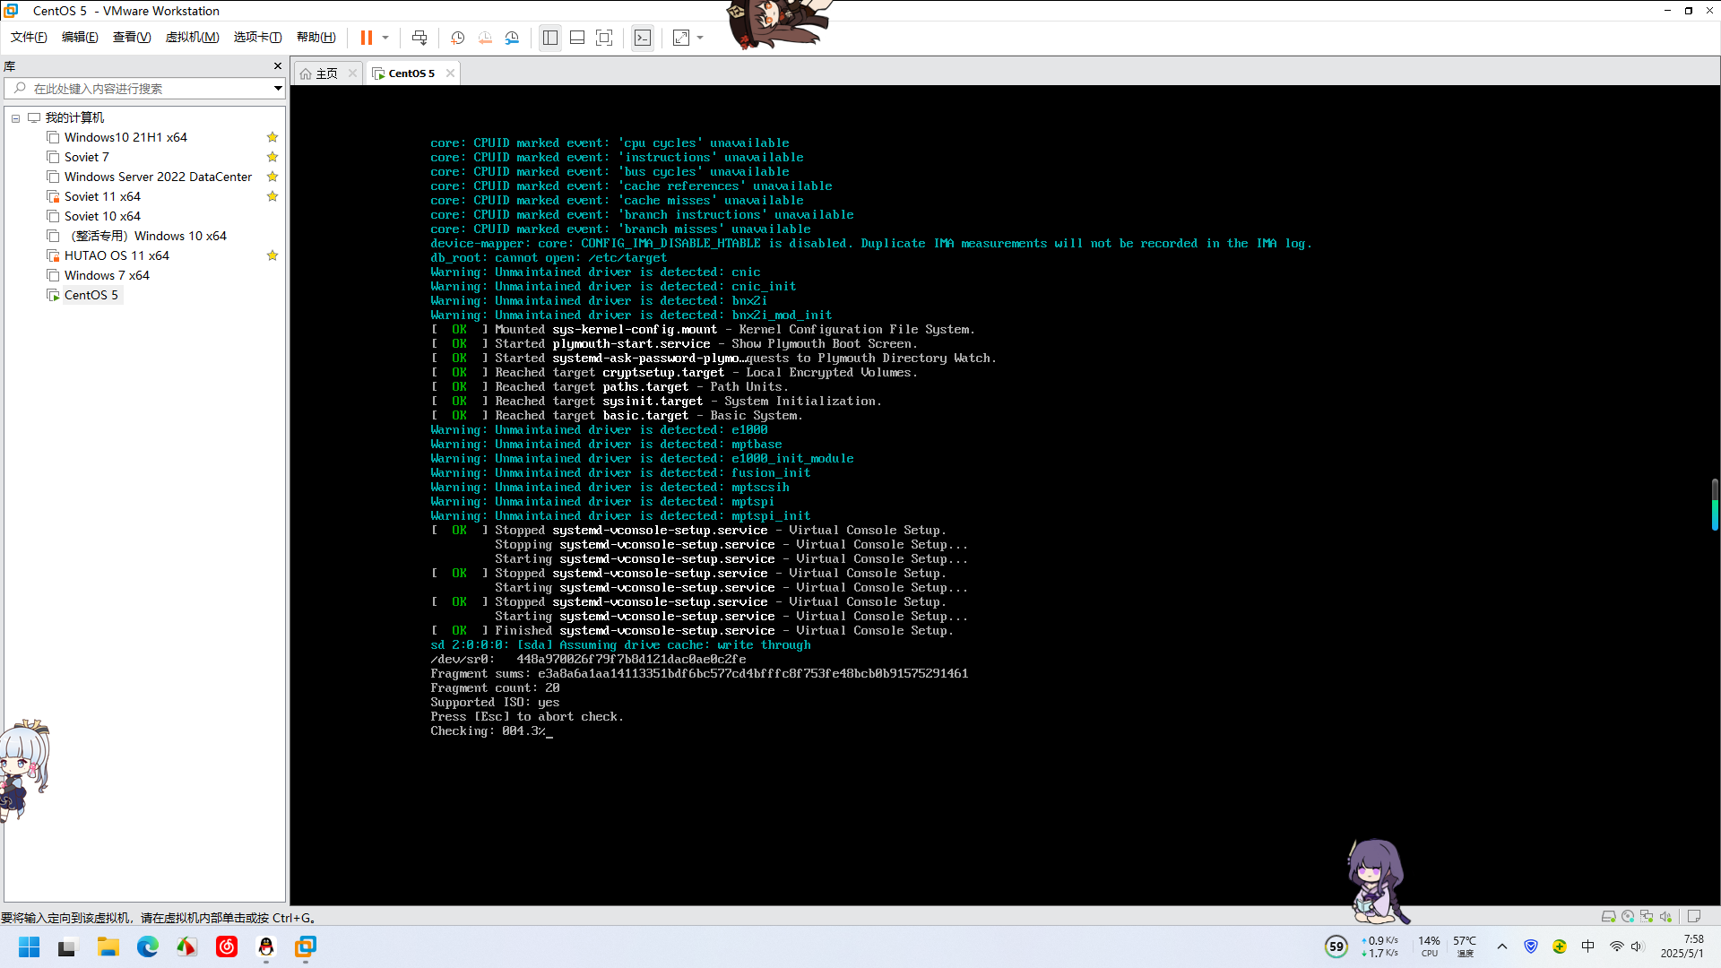Toggle the thumbnail bar view
The image size is (1721, 968).
(577, 38)
